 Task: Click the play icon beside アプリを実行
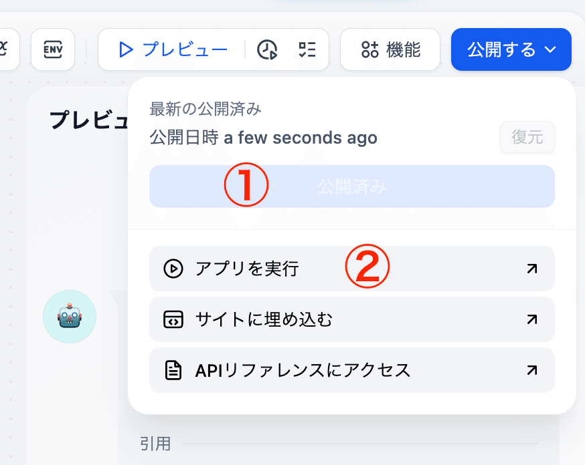[173, 269]
